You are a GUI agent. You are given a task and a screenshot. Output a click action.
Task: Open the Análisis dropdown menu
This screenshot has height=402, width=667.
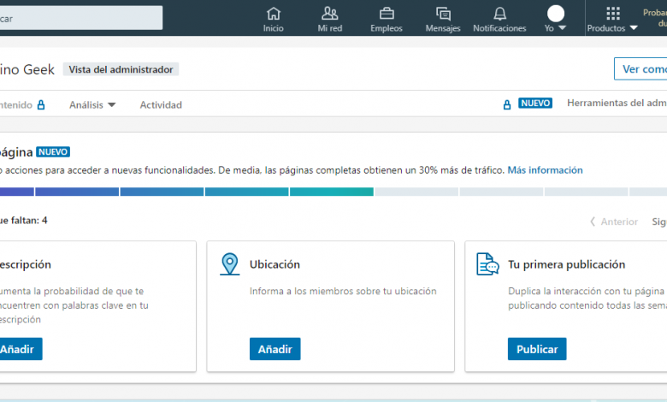pos(92,104)
